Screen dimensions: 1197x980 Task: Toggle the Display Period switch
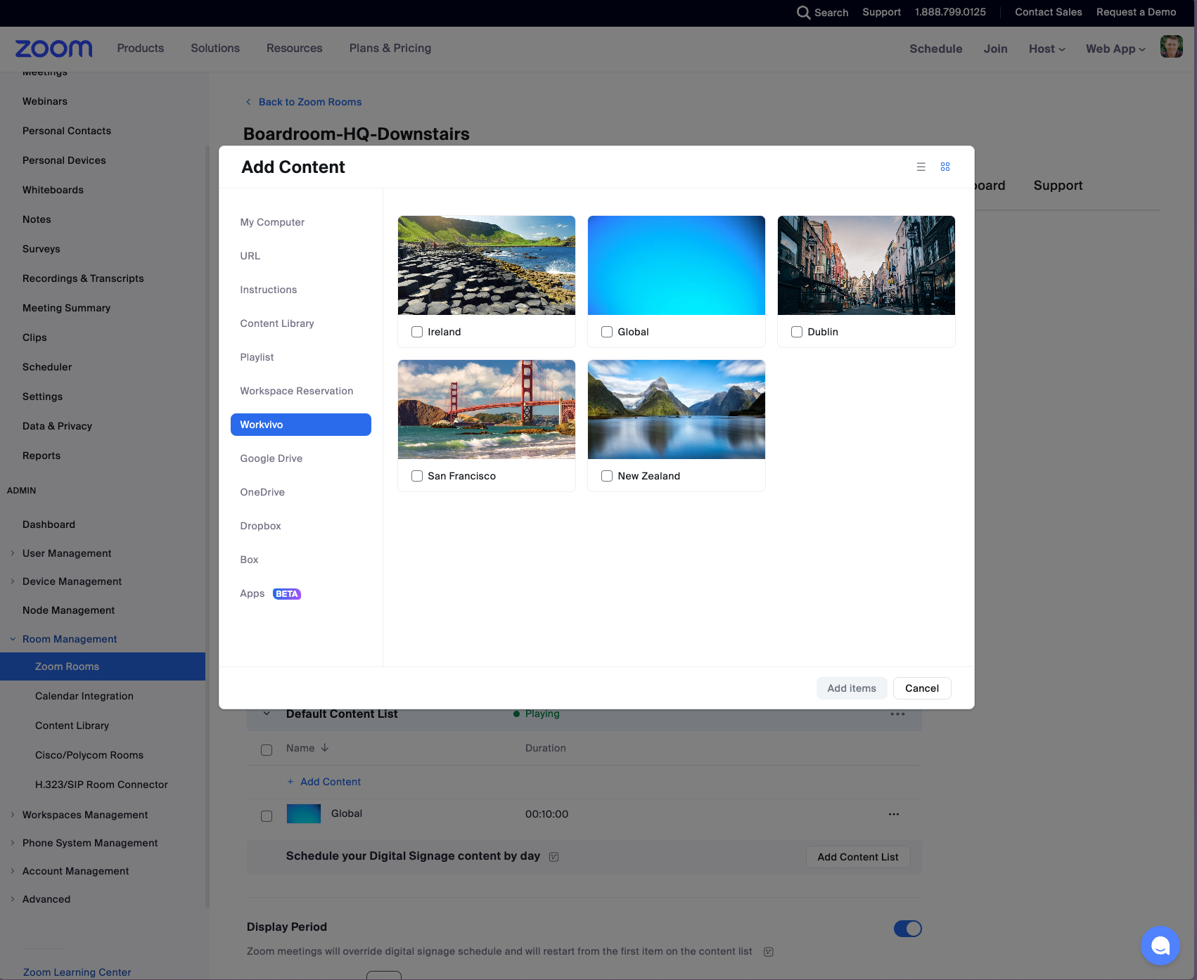point(908,929)
